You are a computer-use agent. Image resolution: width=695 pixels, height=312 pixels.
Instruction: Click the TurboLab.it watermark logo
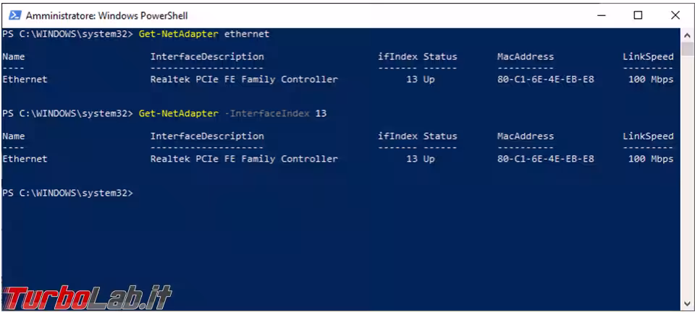pos(87,295)
